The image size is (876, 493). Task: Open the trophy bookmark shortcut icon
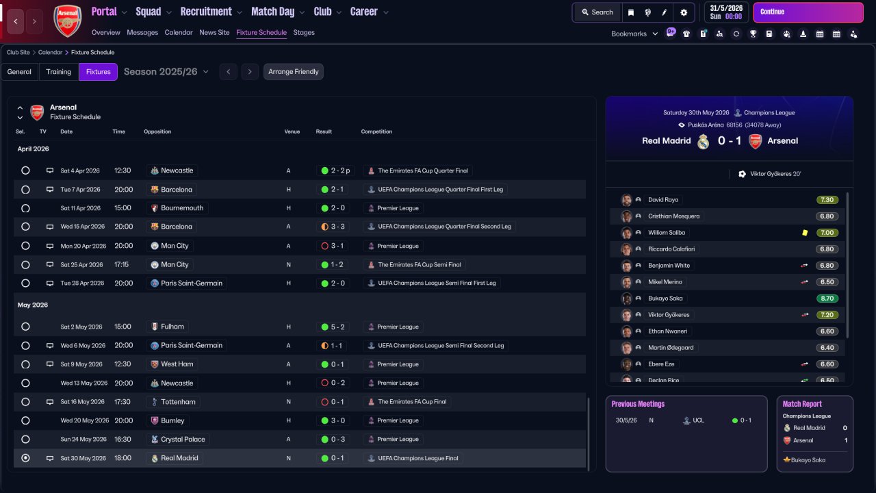pos(753,34)
